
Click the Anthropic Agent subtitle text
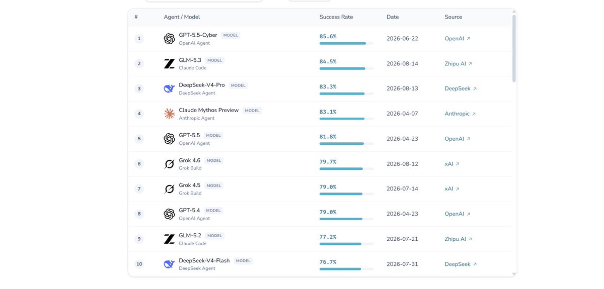pos(197,119)
